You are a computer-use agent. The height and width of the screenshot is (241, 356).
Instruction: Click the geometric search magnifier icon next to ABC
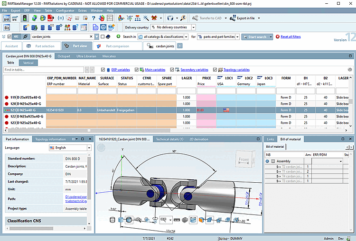click(25, 36)
